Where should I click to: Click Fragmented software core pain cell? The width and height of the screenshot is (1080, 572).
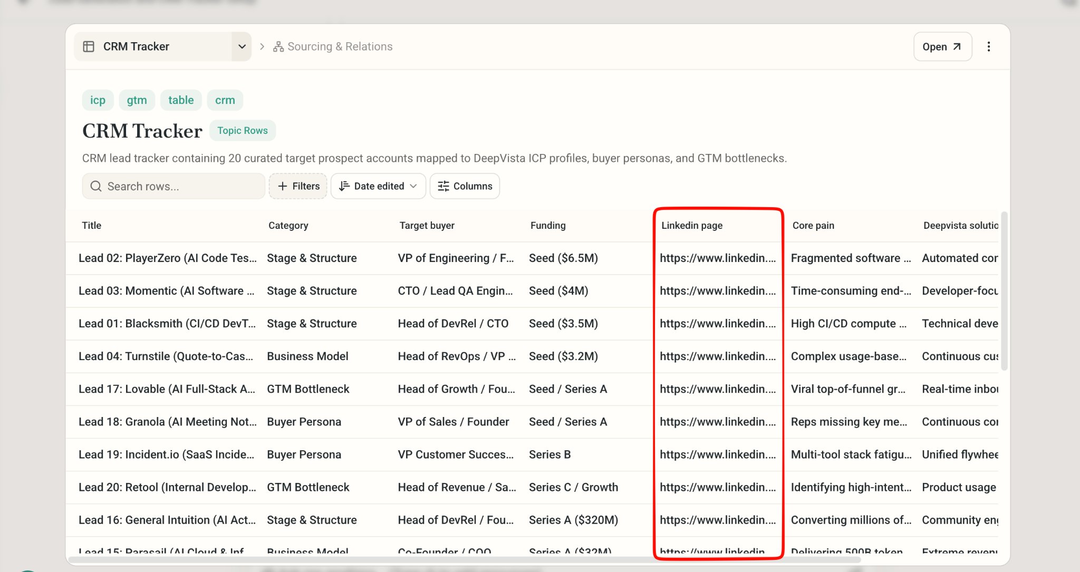point(851,258)
